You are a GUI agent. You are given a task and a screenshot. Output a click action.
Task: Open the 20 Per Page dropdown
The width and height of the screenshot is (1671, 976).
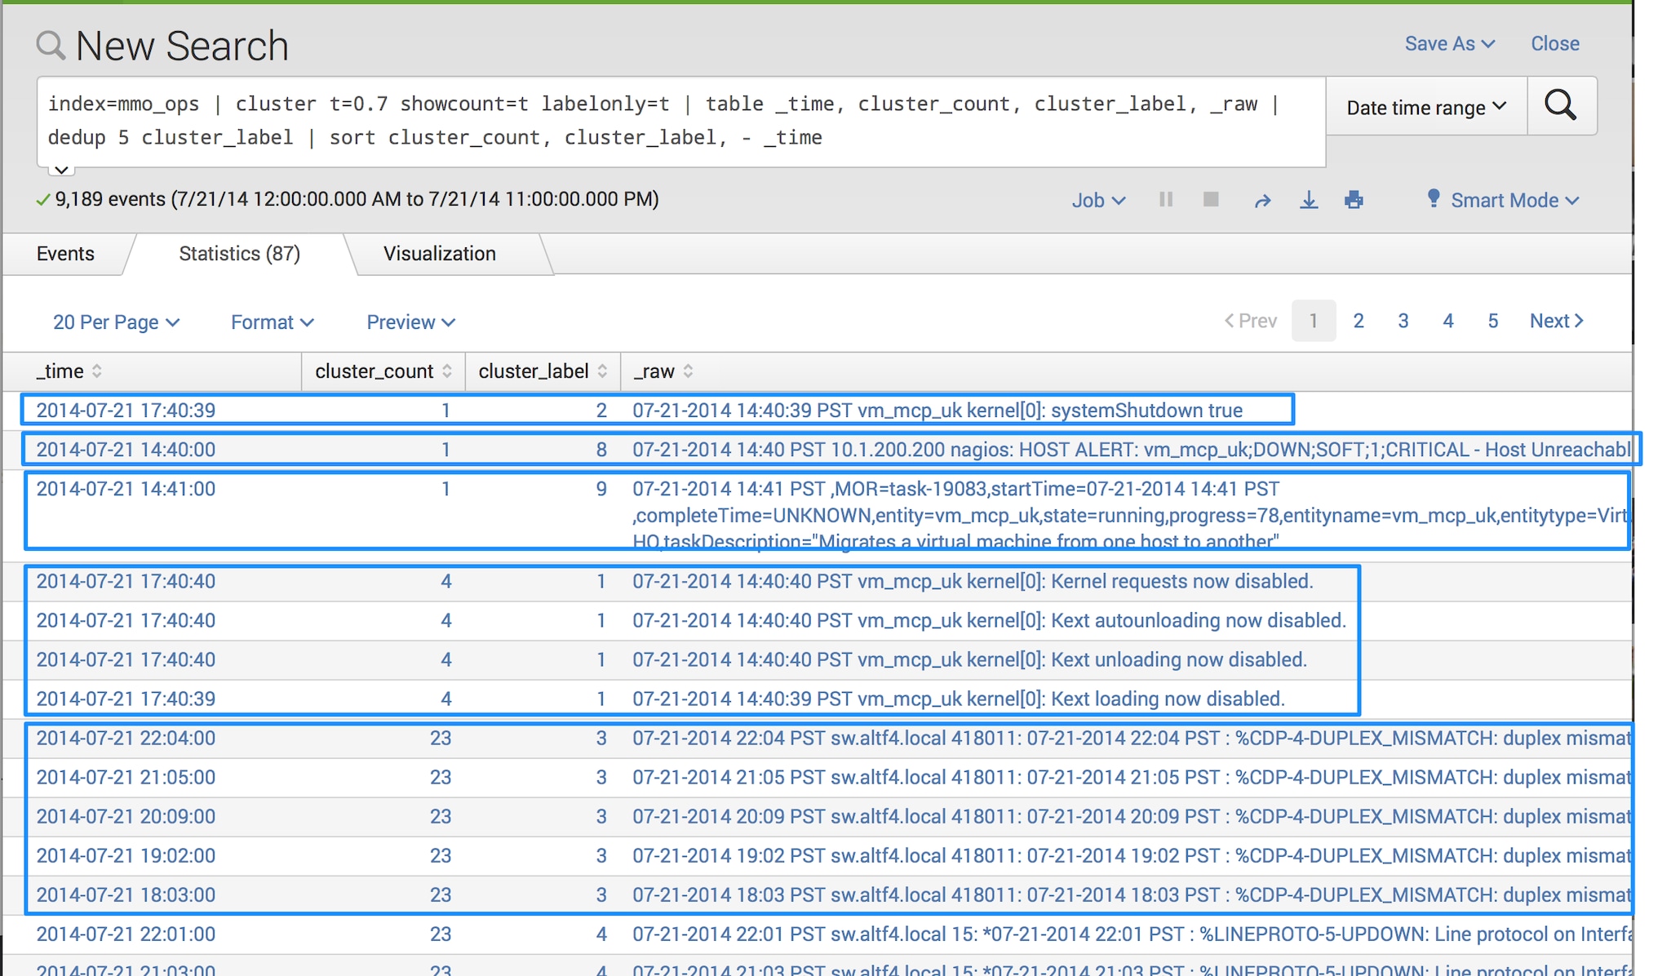pos(115,322)
